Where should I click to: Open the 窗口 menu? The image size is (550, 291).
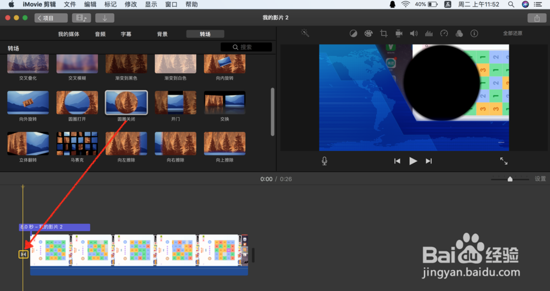pyautogui.click(x=172, y=4)
